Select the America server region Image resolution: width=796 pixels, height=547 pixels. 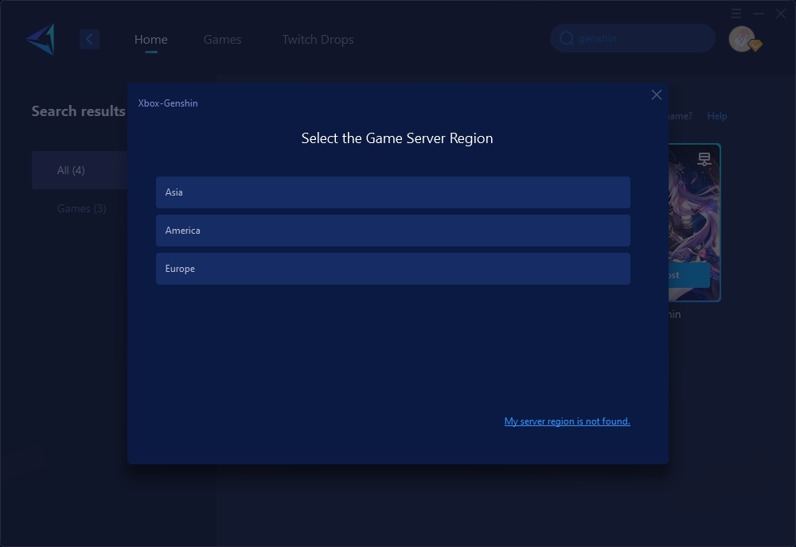click(x=393, y=230)
